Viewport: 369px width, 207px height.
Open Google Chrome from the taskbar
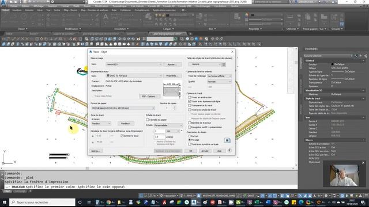[x=108, y=202]
